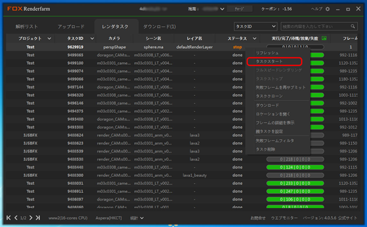Switch to the アップロード tab
The height and width of the screenshot is (227, 367).
pyautogui.click(x=71, y=26)
